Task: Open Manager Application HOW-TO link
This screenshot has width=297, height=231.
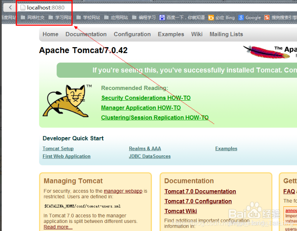Action: point(141,108)
